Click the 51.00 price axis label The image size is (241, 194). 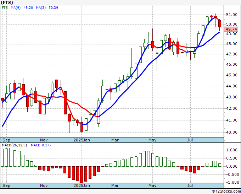(232, 15)
